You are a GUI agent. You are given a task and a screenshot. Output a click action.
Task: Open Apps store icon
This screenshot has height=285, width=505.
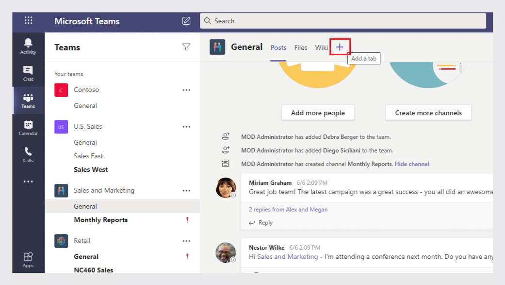pyautogui.click(x=28, y=260)
